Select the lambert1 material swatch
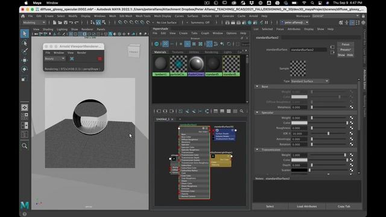 click(161, 66)
